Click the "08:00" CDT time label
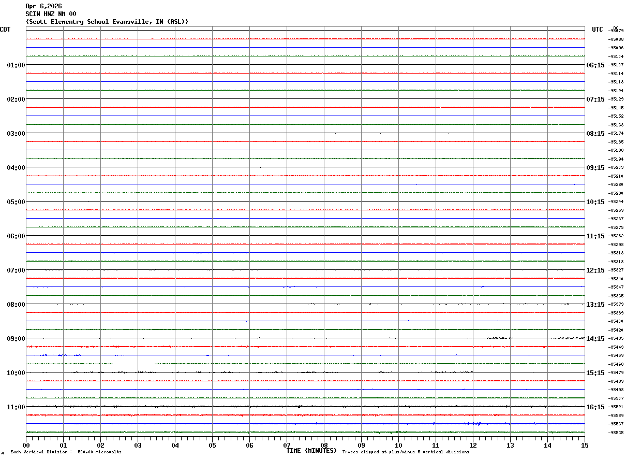The height and width of the screenshot is (459, 626). tap(16, 305)
